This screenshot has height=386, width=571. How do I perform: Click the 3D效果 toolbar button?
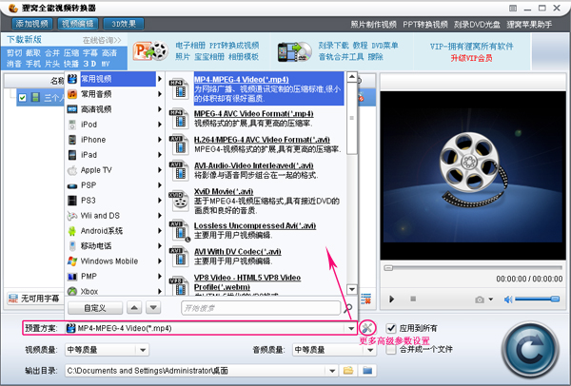coord(124,24)
